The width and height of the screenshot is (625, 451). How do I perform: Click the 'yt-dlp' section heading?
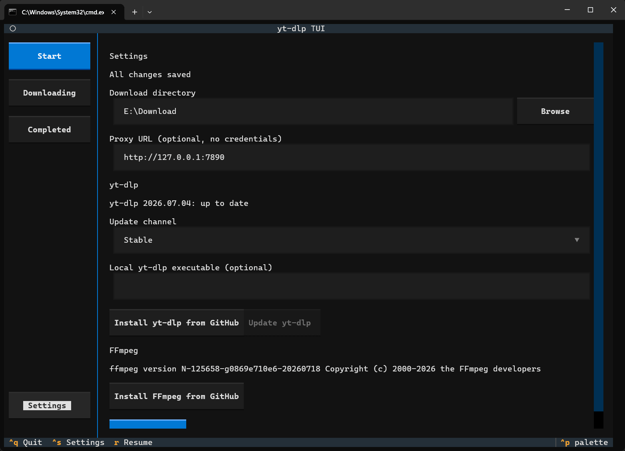(x=124, y=185)
